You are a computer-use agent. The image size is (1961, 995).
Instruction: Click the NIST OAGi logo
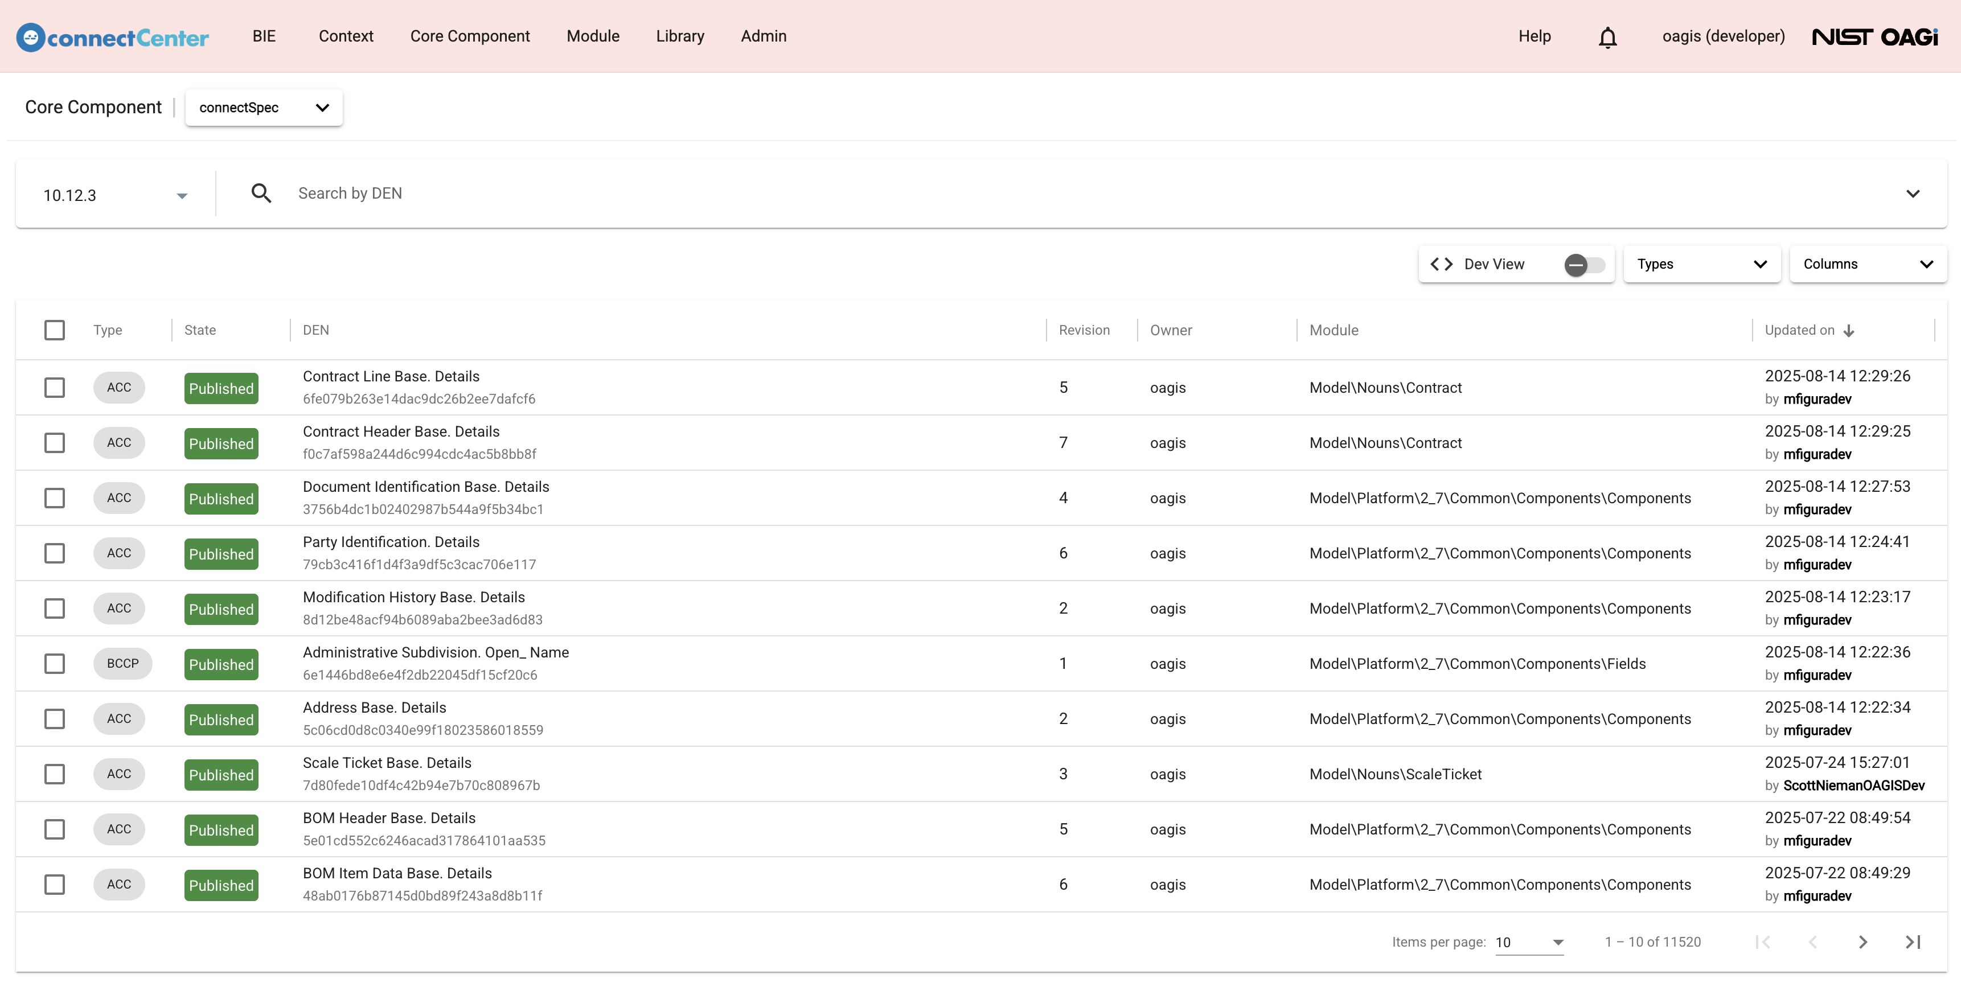coord(1874,36)
